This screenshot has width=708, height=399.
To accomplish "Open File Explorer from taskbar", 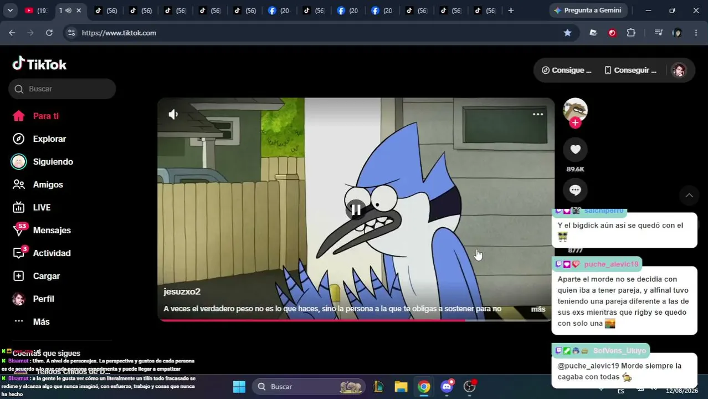I will pos(401,387).
